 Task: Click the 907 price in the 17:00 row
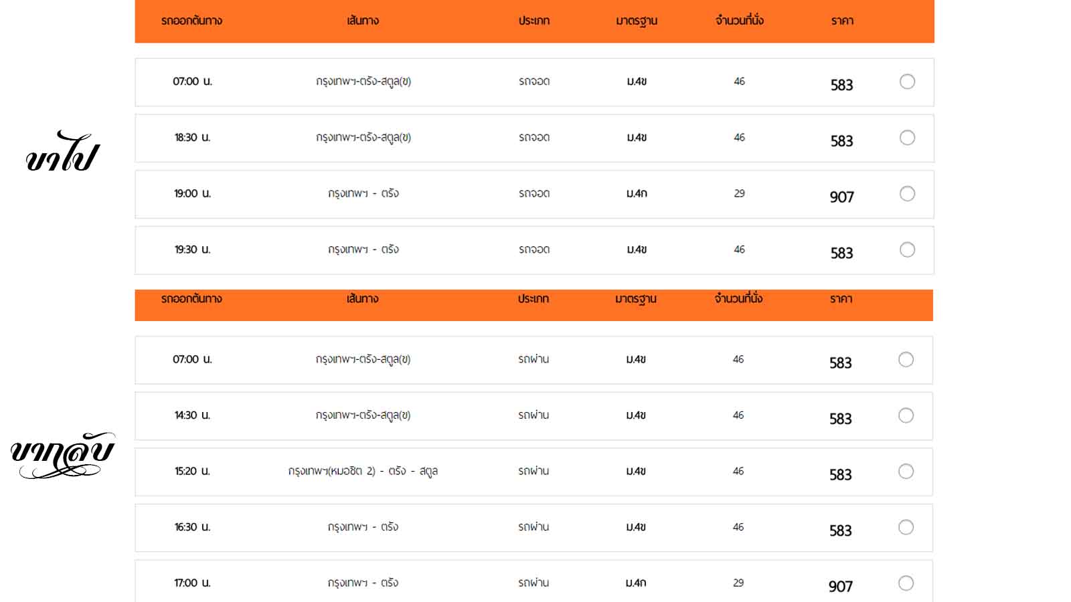[x=841, y=587]
